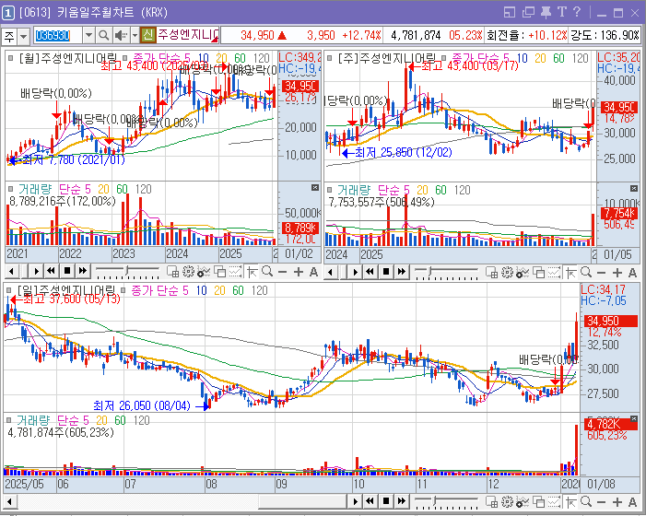
Task: Click the small square beside [일]주성엔지니어링 title
Action: click(x=9, y=290)
